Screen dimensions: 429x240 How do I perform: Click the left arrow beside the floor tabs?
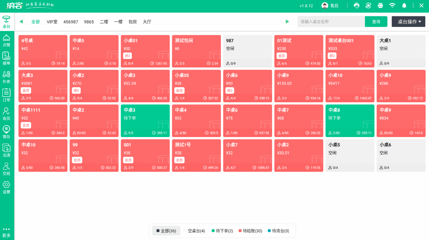[x=21, y=22]
